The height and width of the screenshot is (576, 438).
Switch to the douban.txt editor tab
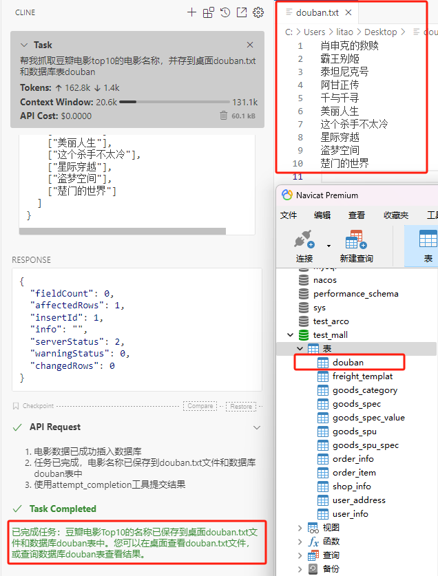click(316, 12)
